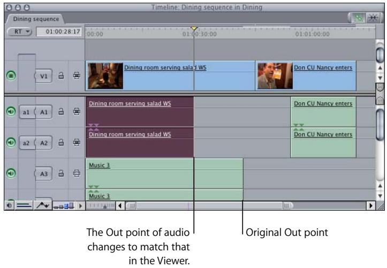This screenshot has width=387, height=268.
Task: Select Don CU Nancy enters clip on A2
Action: coord(323,142)
